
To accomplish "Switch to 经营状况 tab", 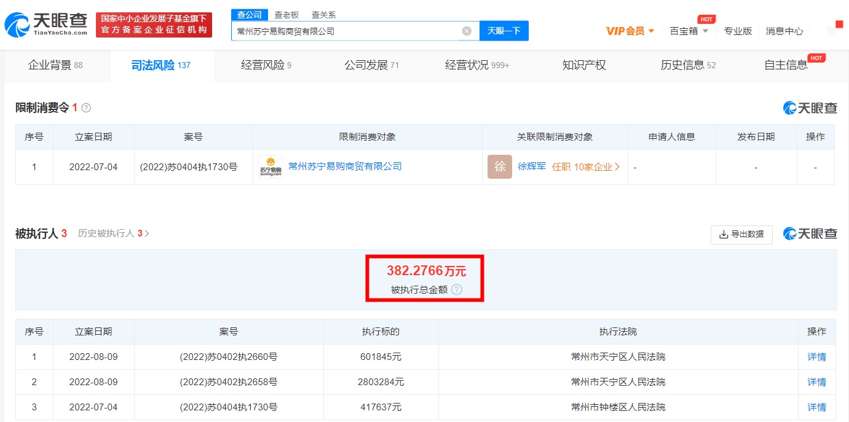I will [x=477, y=65].
